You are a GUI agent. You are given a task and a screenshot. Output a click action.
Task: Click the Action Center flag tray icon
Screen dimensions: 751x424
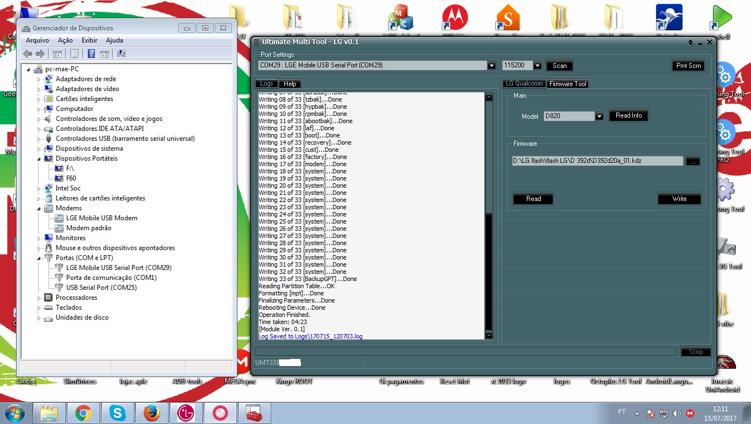click(x=651, y=413)
